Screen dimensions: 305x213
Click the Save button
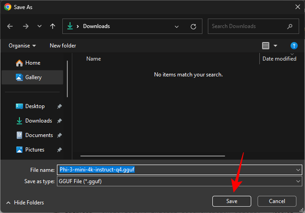[x=232, y=201]
